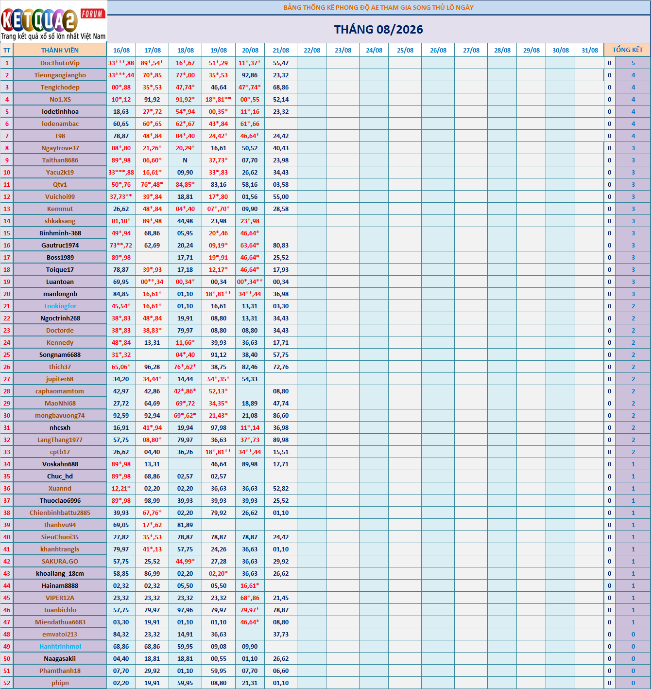Open the Lookingfor member name link
651x689 pixels.
click(x=60, y=306)
